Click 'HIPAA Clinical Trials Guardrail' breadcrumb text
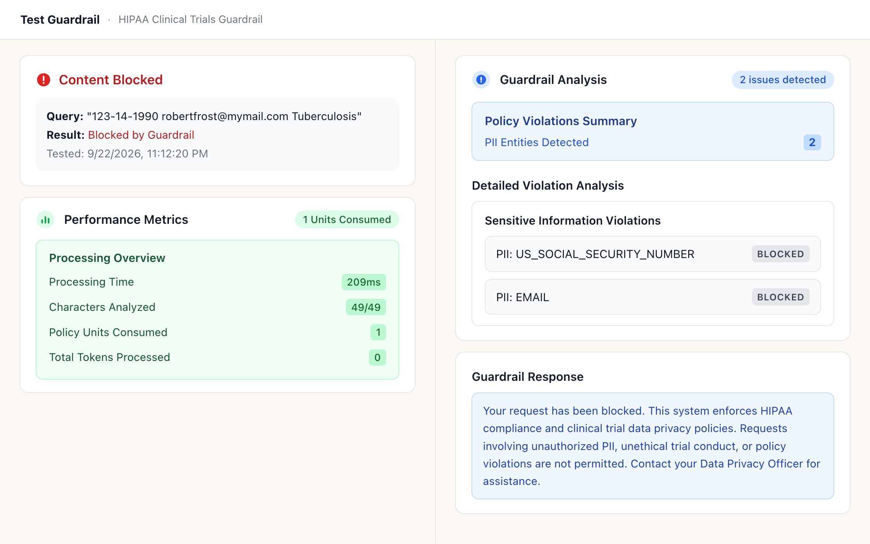Viewport: 870px width, 544px height. point(190,19)
